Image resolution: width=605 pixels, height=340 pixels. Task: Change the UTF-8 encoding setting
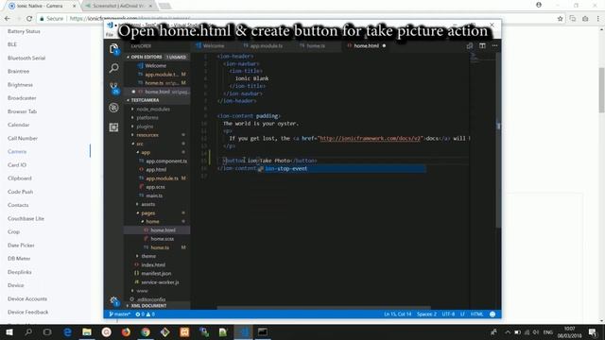pyautogui.click(x=448, y=314)
